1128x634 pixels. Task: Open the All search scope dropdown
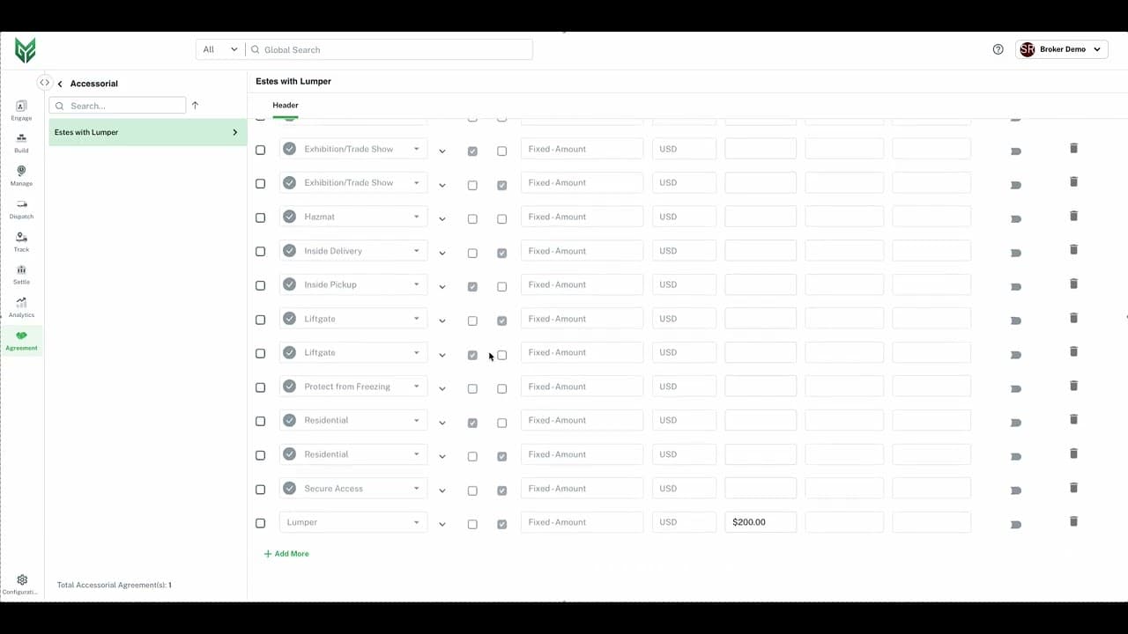point(220,49)
